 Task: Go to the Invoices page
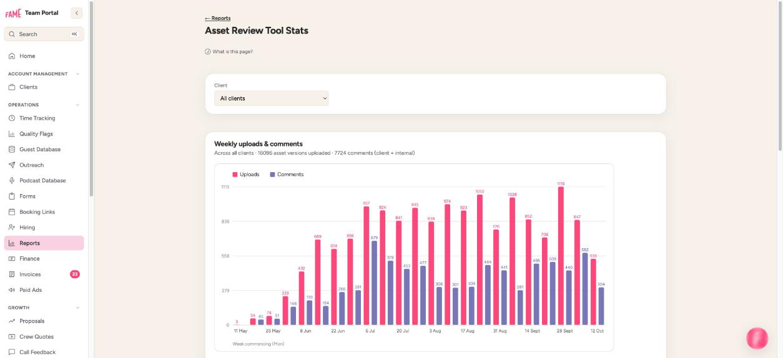pyautogui.click(x=44, y=274)
